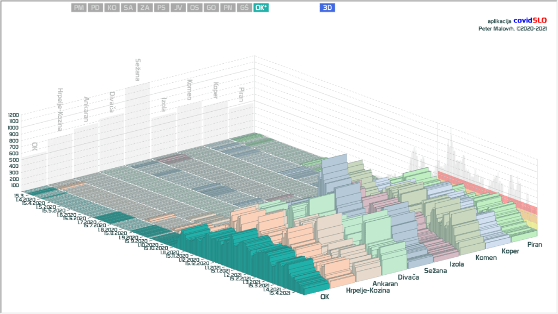Screen dimensions: 558x314
Task: Click the PS region button
Action: coord(161,8)
